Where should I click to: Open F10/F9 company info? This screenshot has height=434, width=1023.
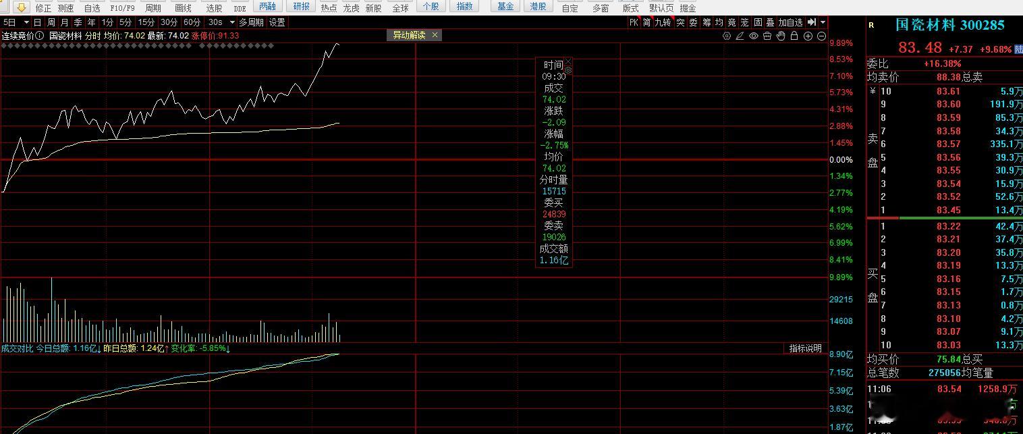122,8
